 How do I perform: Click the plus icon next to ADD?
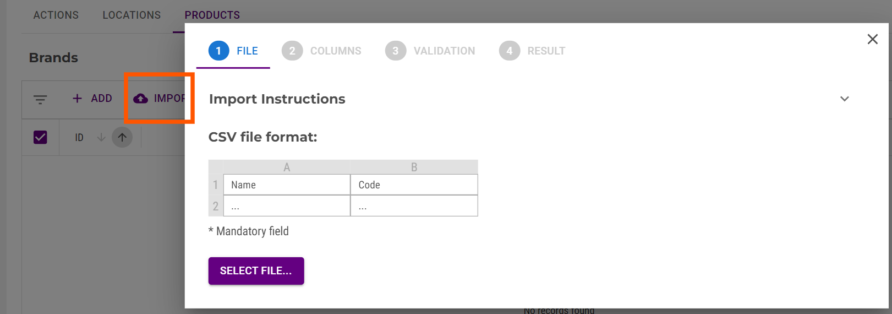[78, 98]
